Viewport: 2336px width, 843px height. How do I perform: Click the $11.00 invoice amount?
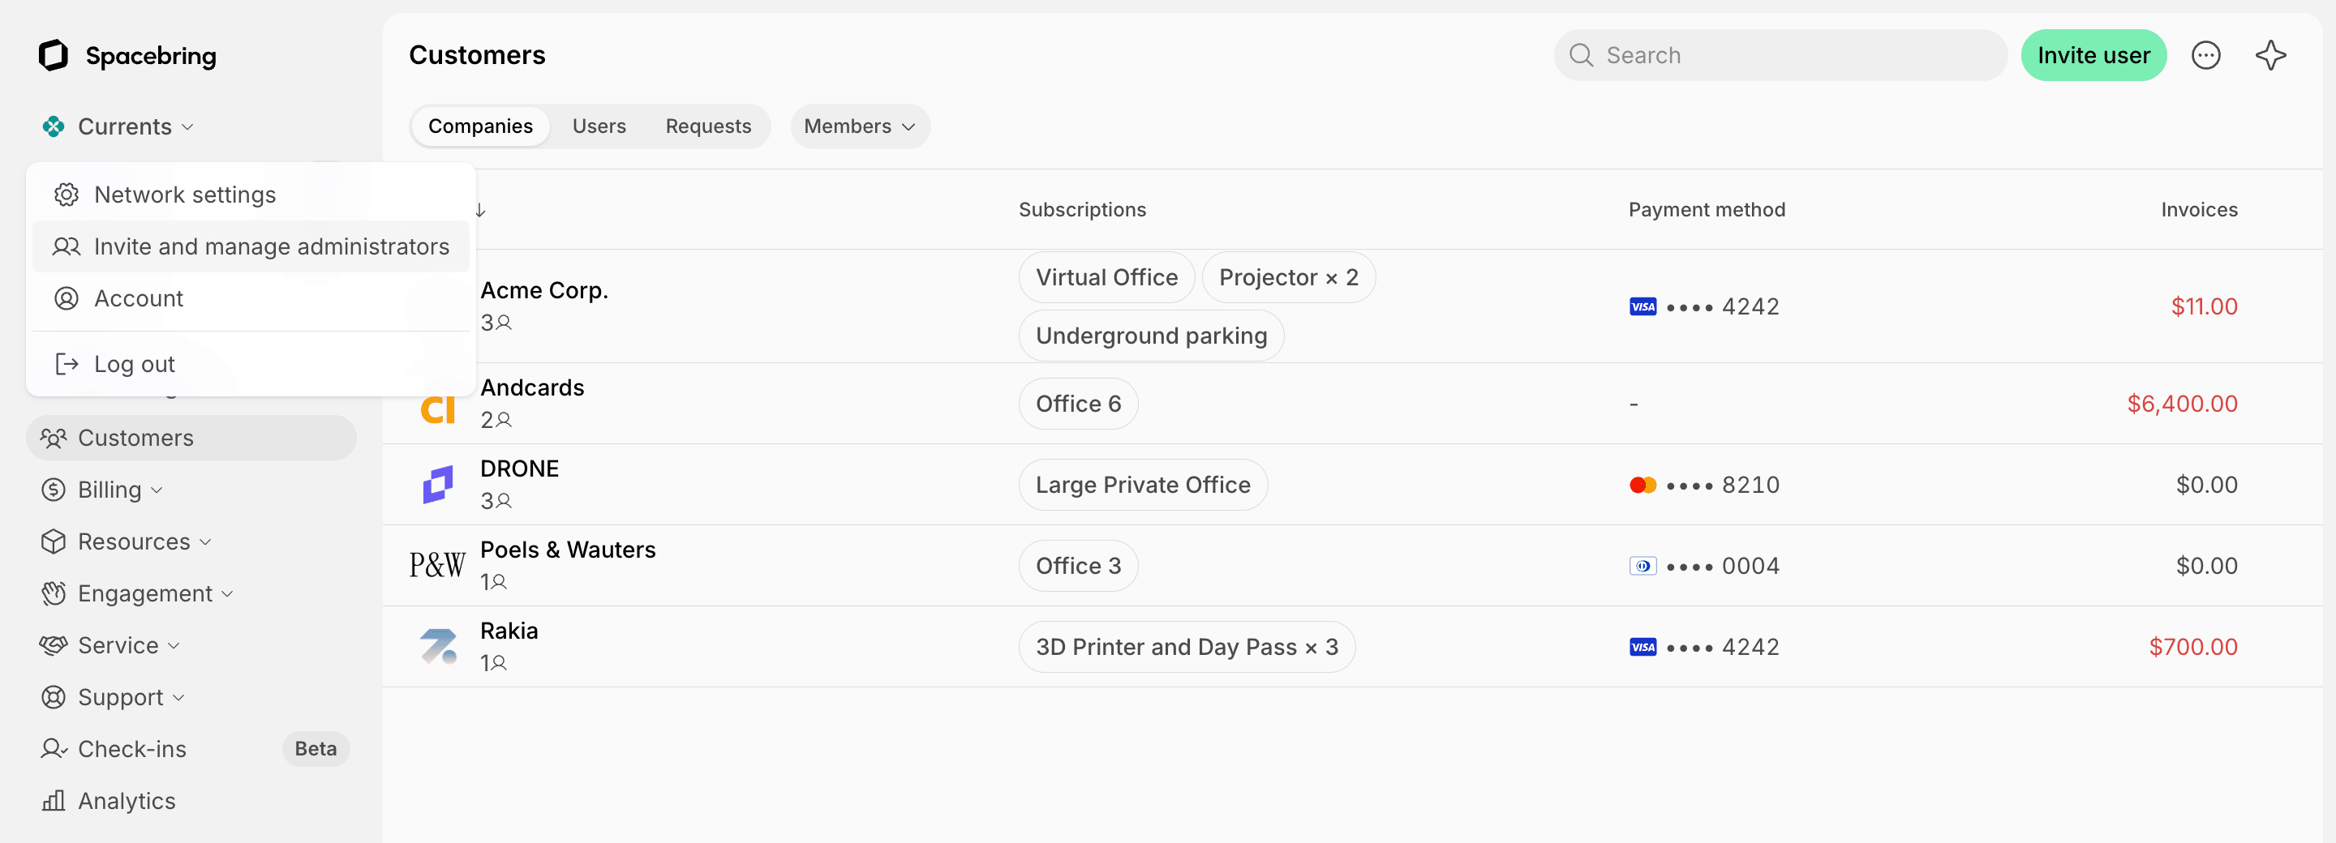pyautogui.click(x=2204, y=306)
